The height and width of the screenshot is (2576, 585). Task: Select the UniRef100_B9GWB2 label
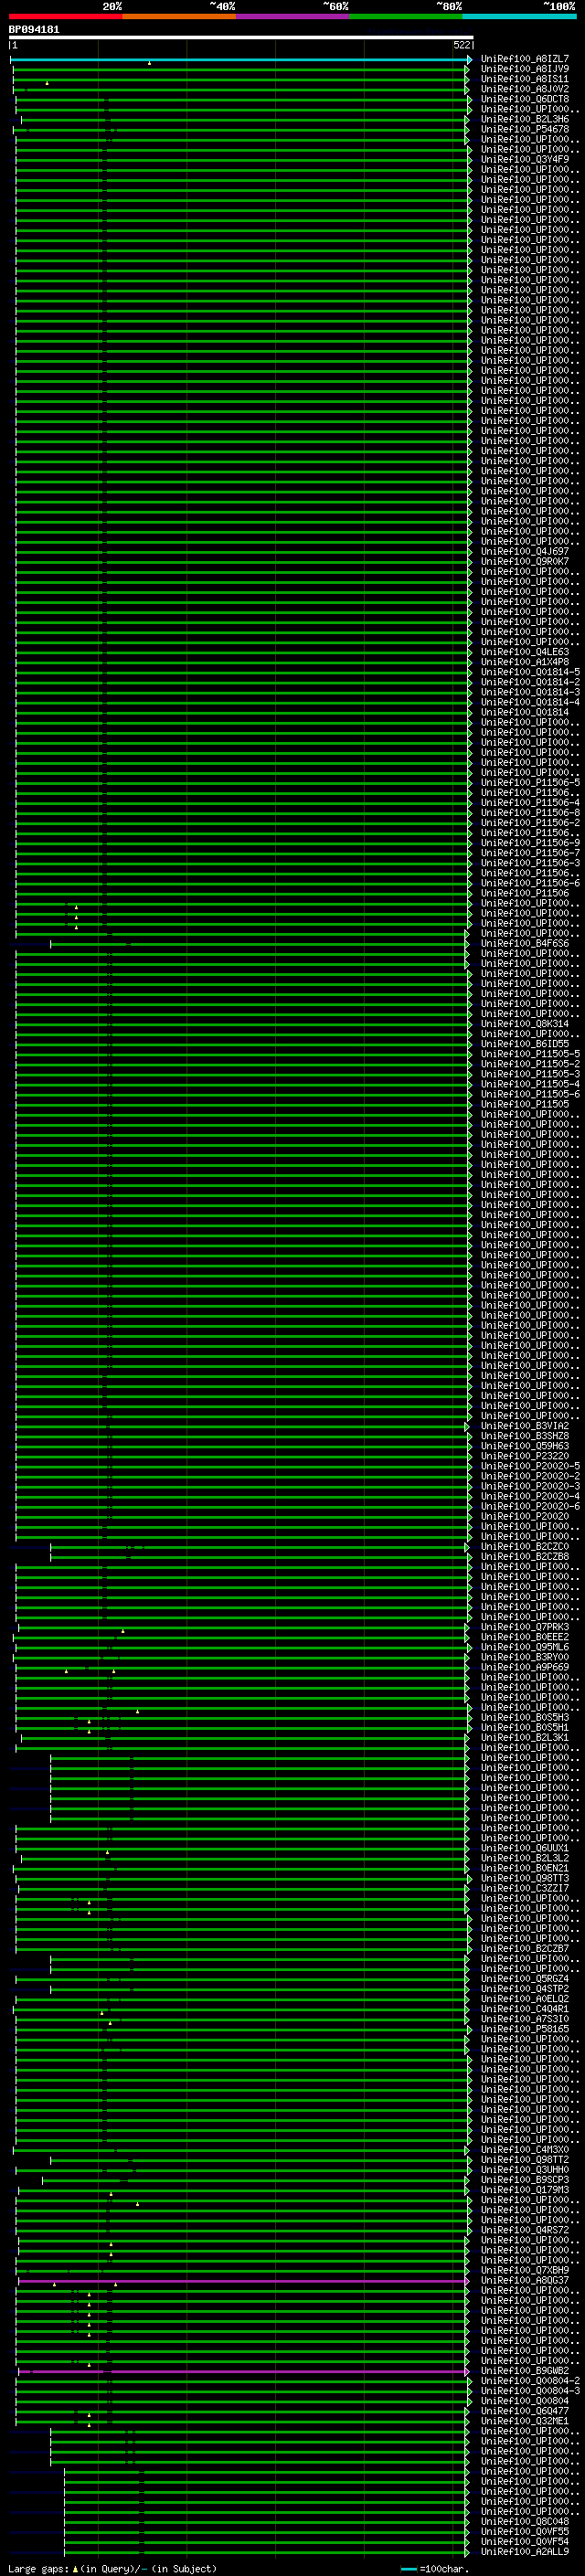pyautogui.click(x=524, y=2371)
